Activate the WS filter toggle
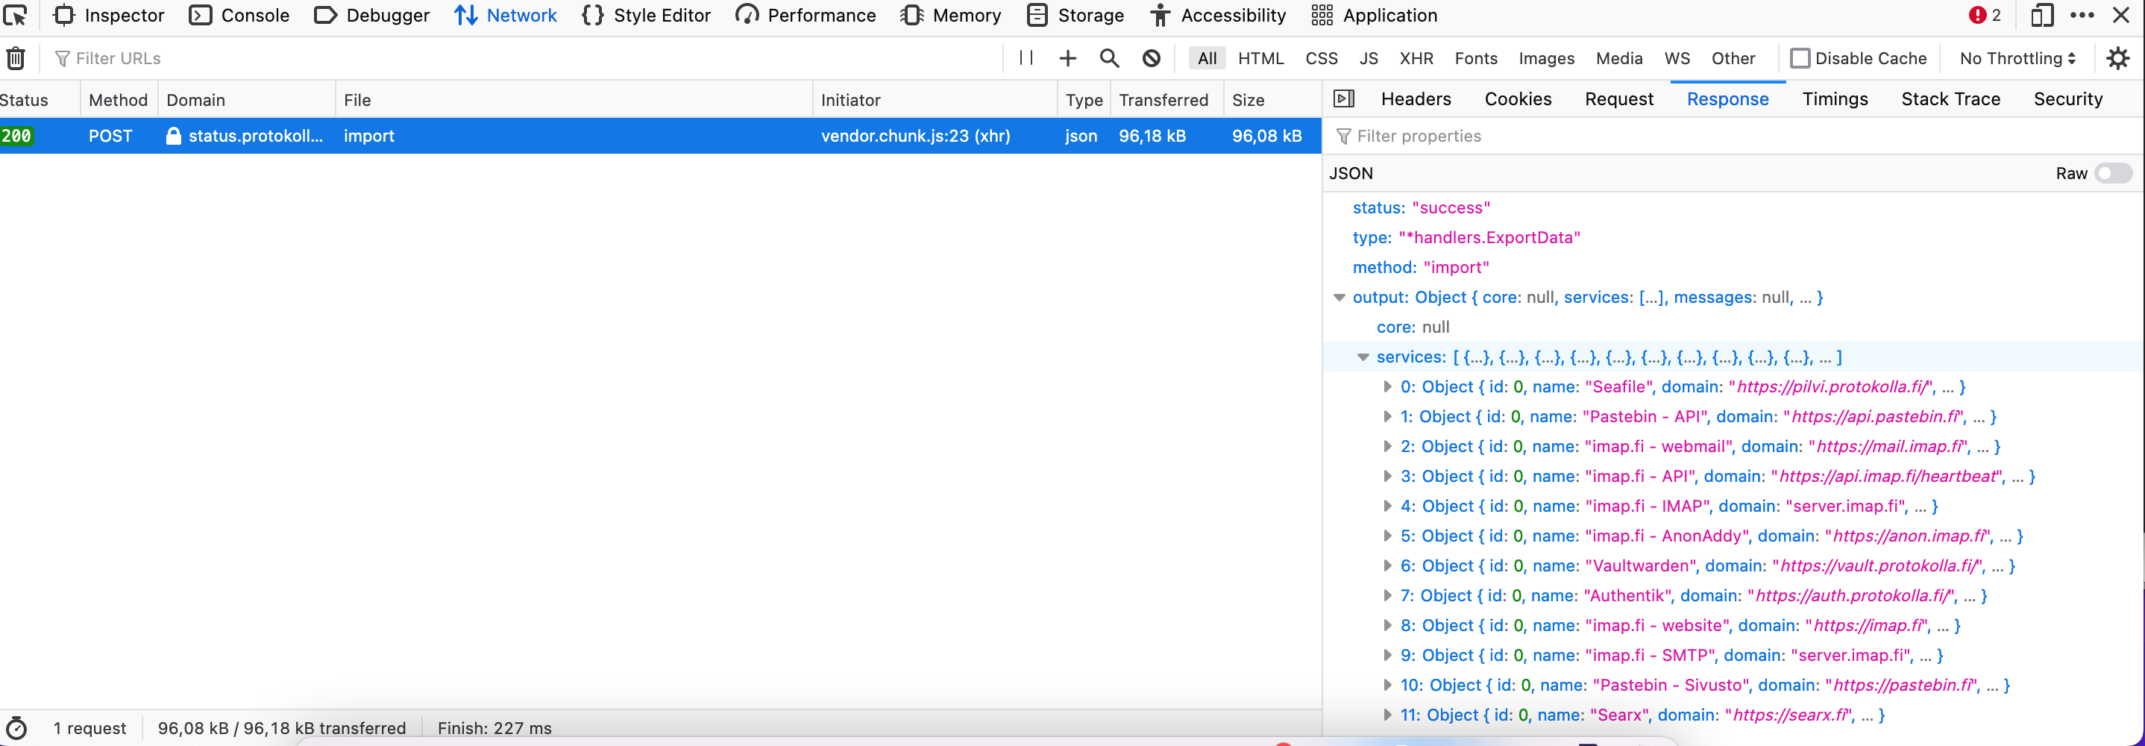2145x746 pixels. (x=1677, y=58)
